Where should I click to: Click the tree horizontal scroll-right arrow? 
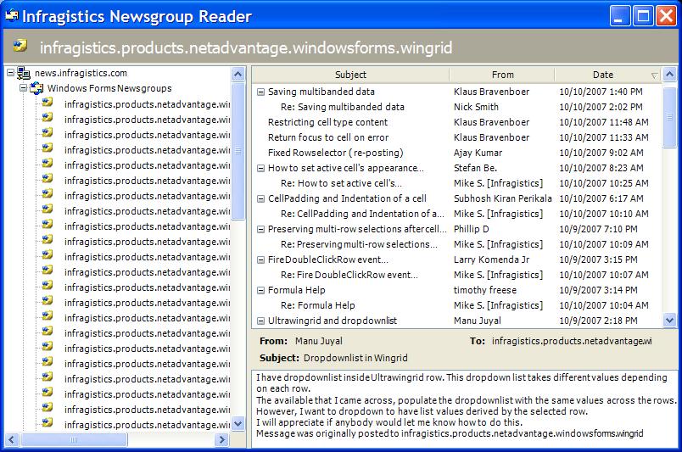[222, 440]
